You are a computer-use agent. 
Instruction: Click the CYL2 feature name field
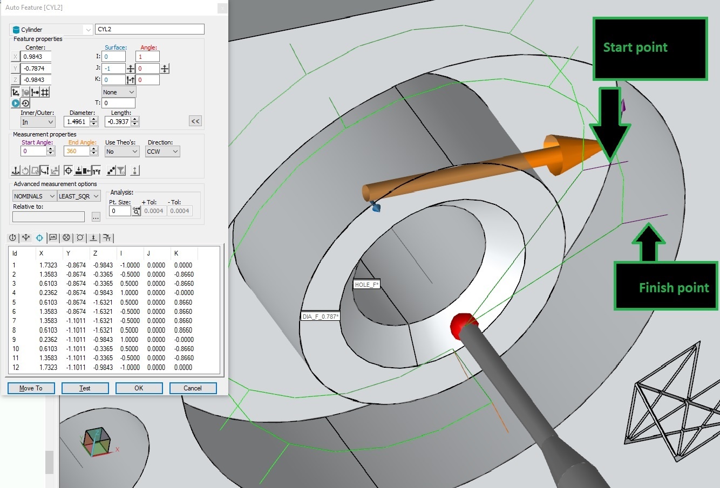pyautogui.click(x=150, y=29)
